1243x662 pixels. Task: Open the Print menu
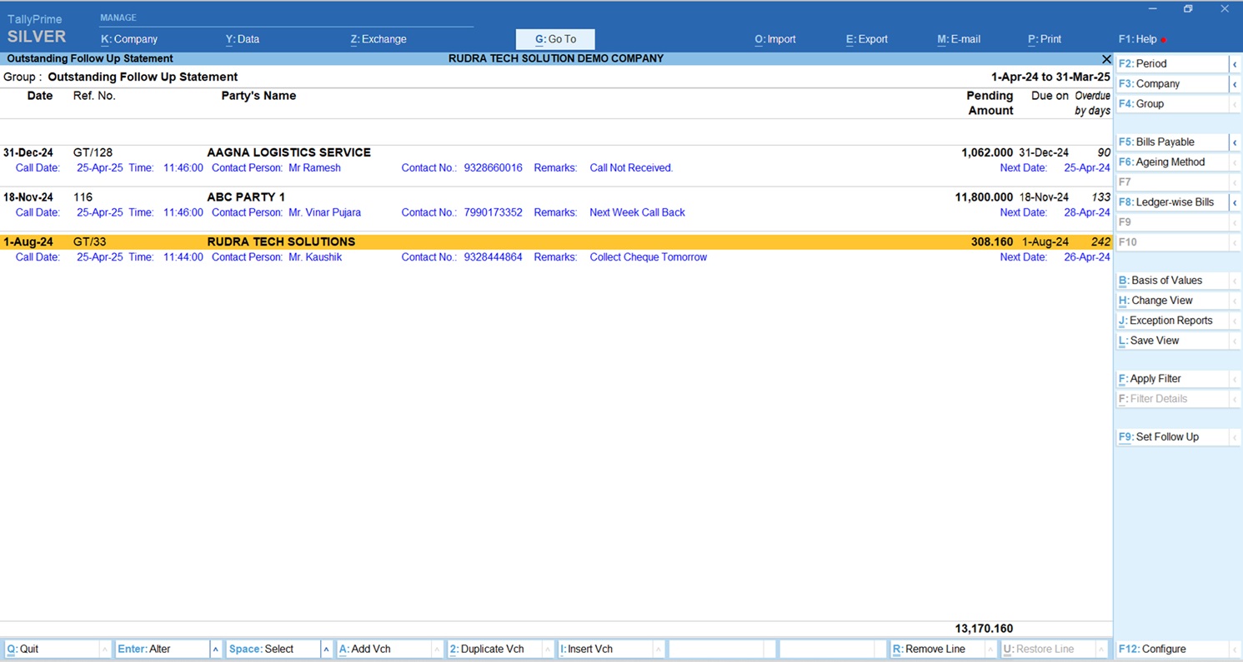click(1045, 39)
